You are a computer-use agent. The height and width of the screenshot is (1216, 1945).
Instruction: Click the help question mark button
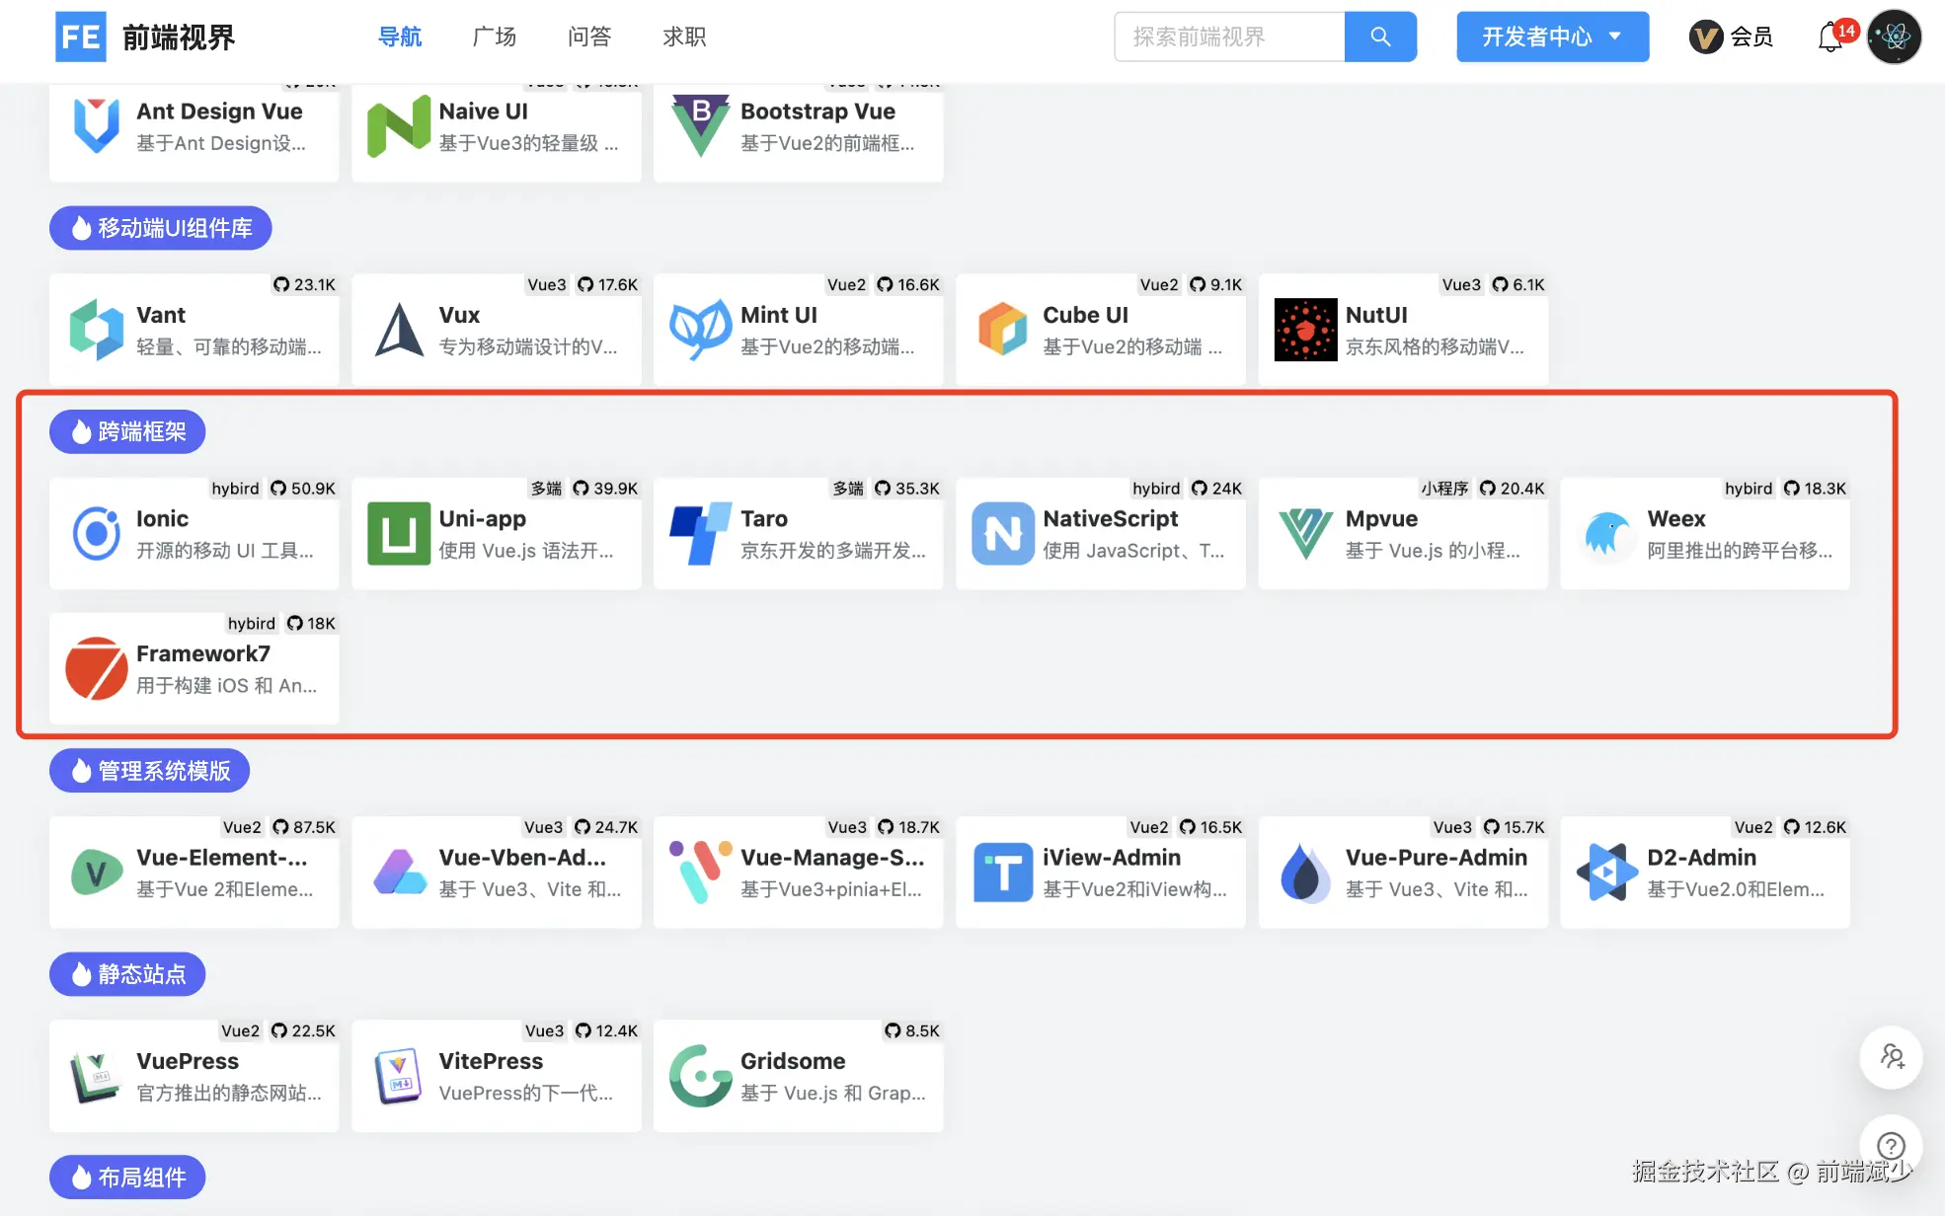(1890, 1146)
